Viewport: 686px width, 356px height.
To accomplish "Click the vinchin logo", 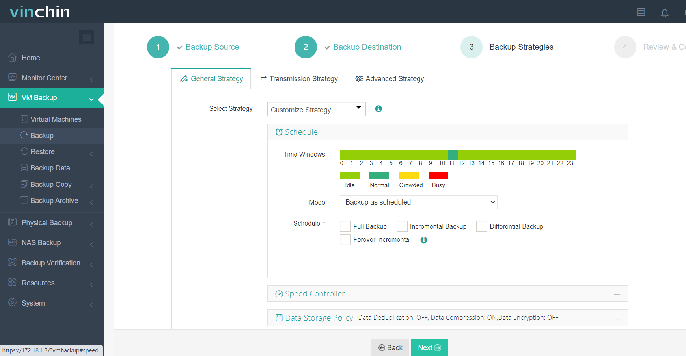I will tap(40, 12).
